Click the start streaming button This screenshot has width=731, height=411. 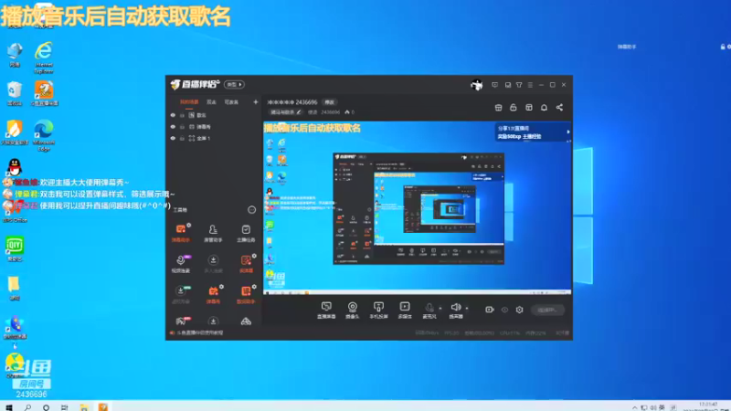(547, 310)
